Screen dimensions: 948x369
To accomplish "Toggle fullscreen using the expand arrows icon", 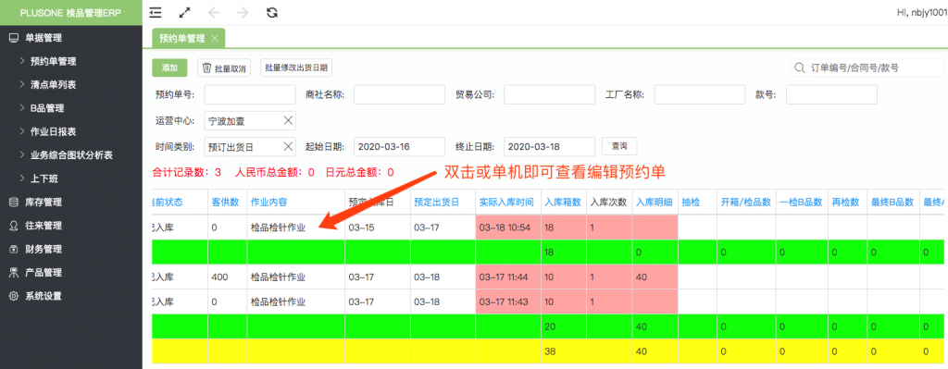I will [185, 12].
